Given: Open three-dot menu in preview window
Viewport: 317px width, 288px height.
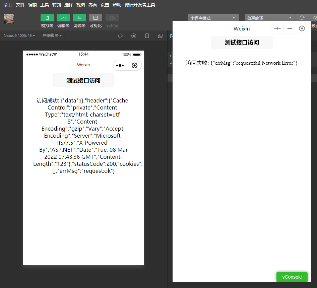Looking at the screenshot, I should coord(277,28).
